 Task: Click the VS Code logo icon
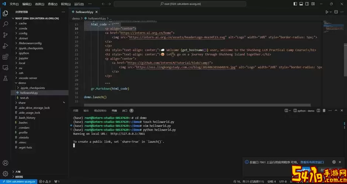pos(4,4)
